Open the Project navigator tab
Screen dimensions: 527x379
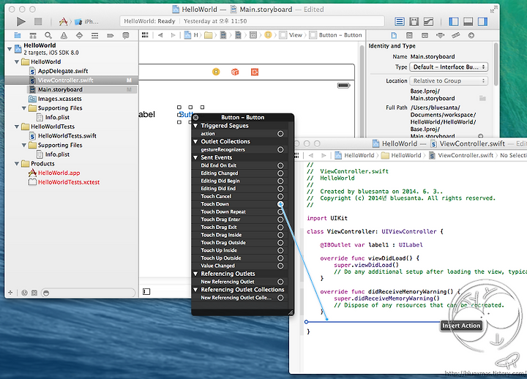pyautogui.click(x=18, y=35)
